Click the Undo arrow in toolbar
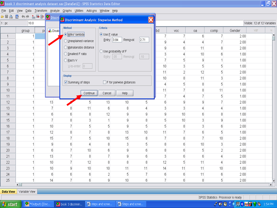Image resolution: width=277 pixels, height=208 pixels. pyautogui.click(x=23, y=17)
